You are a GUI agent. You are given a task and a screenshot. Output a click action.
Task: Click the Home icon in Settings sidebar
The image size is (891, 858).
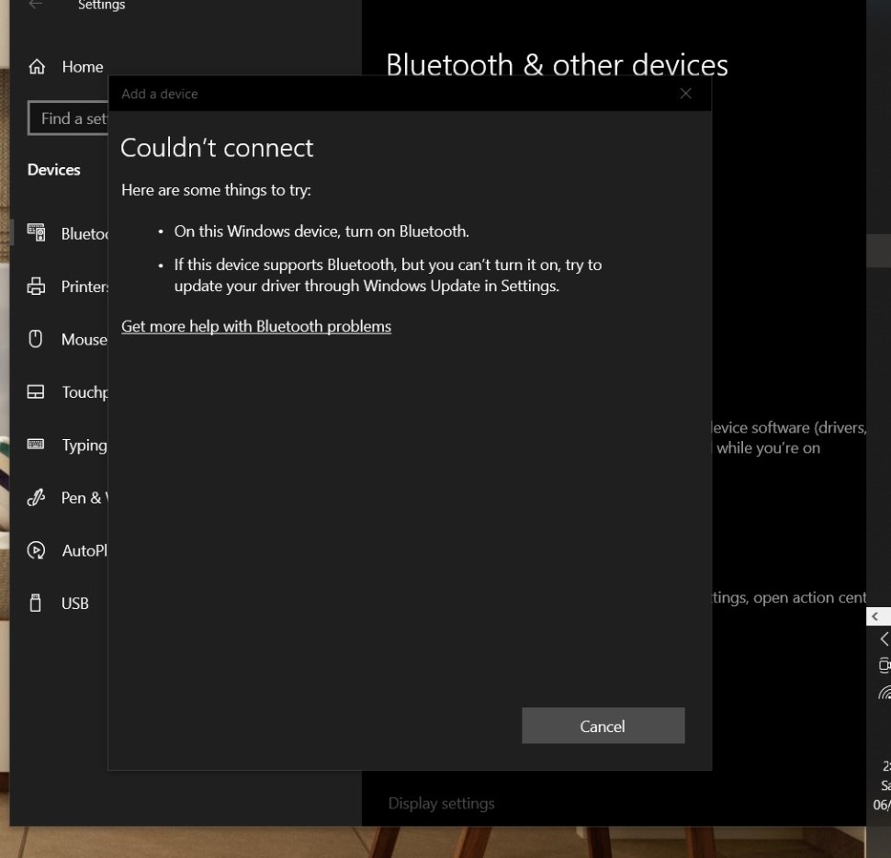pos(37,66)
